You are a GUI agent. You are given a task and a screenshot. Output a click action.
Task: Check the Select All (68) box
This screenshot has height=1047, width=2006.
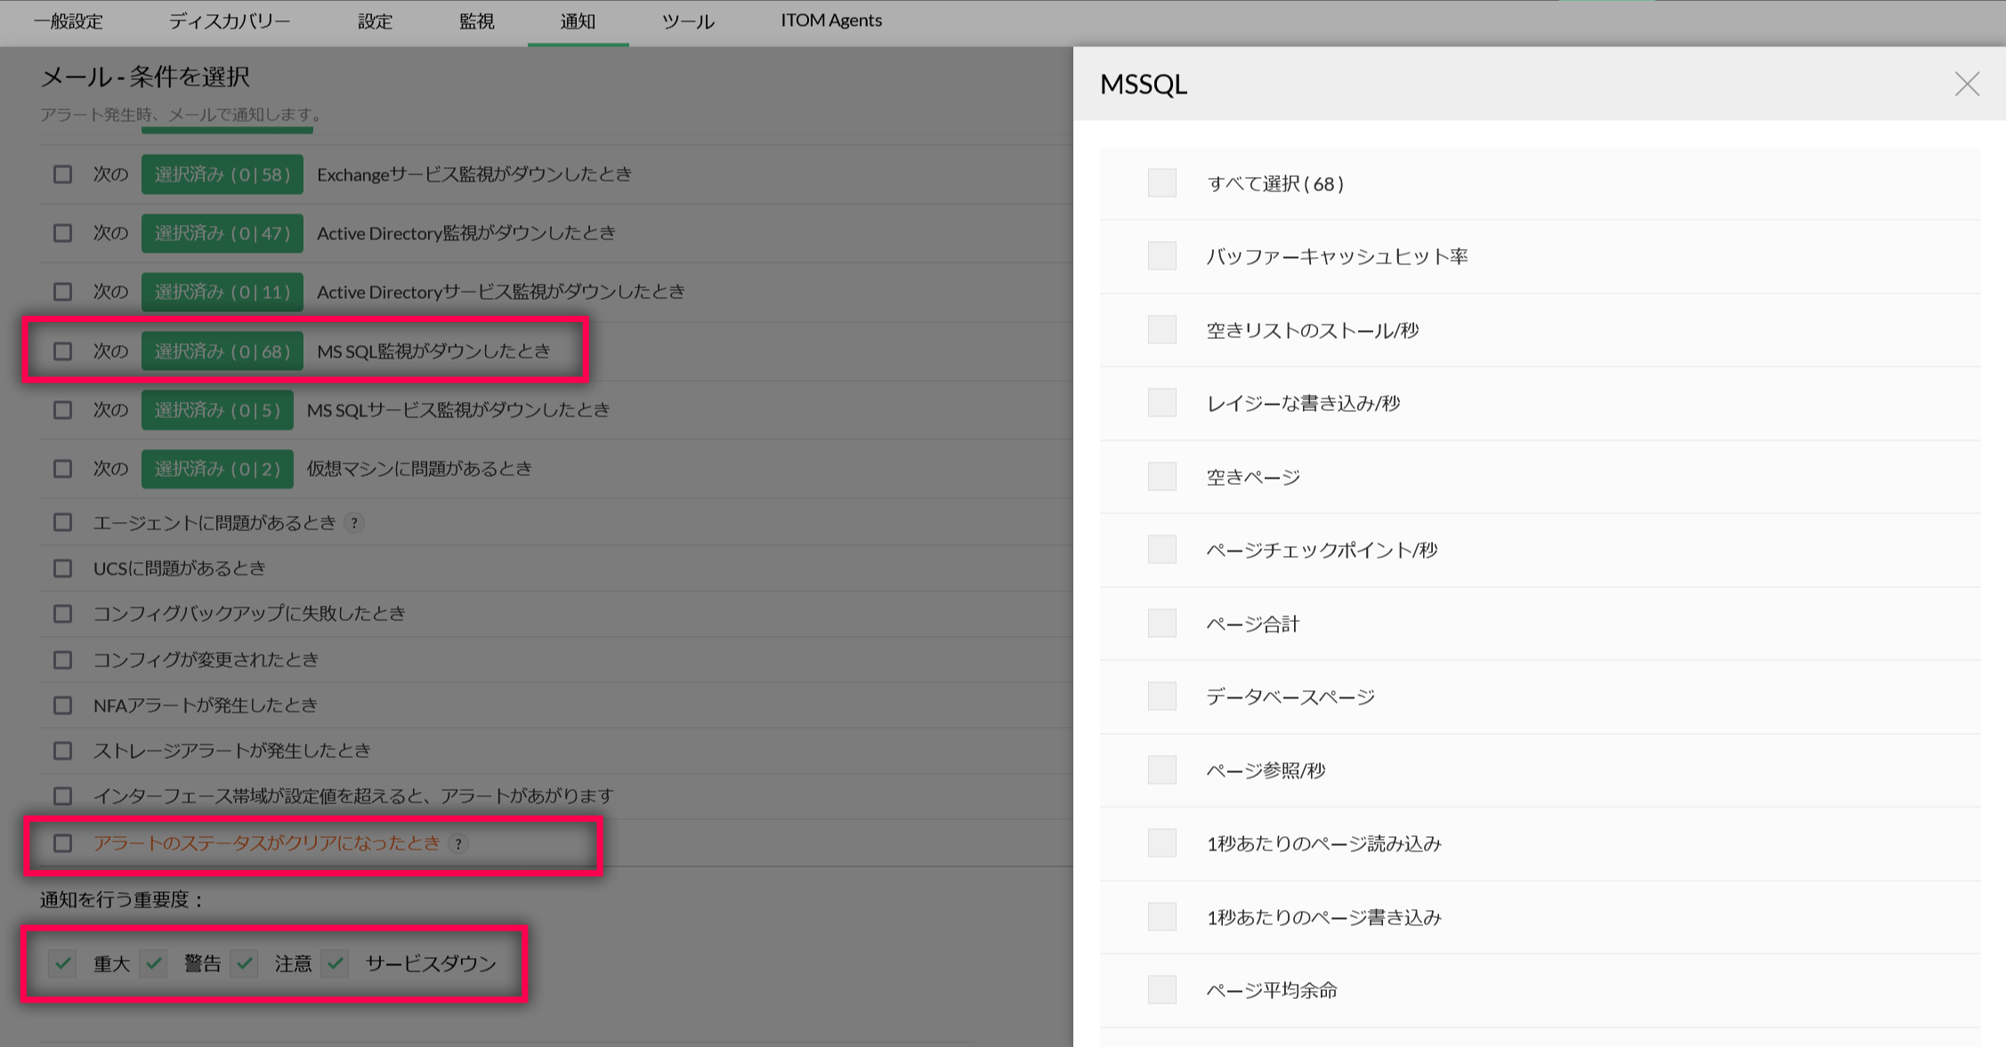coord(1161,183)
